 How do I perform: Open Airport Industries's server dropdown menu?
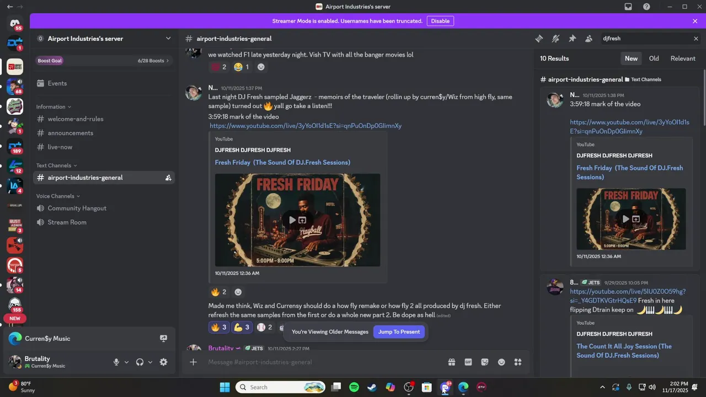(104, 39)
